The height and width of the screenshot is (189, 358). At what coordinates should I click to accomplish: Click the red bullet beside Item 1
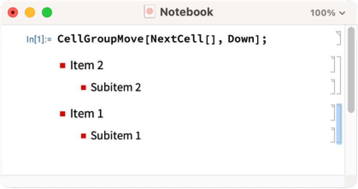point(62,114)
